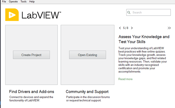175x108 pixels.
Task: Click the Create Project button
Action: [31, 55]
